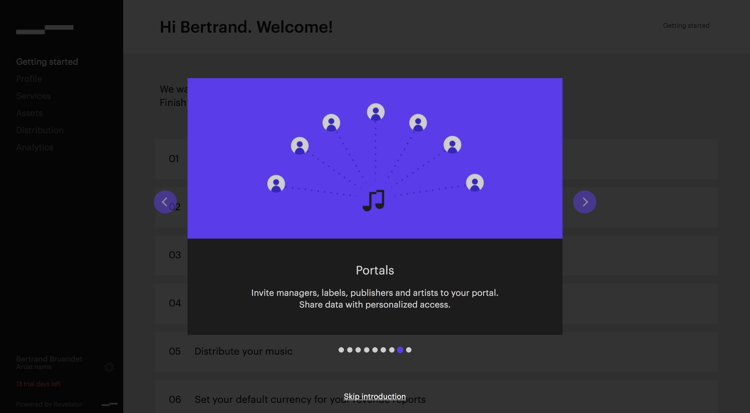Jump to the second slide pagination dot
Screen dimensions: 750x413
click(350, 350)
